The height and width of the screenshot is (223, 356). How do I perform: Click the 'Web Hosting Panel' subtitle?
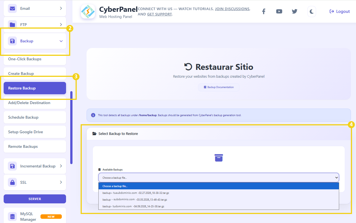115,17
